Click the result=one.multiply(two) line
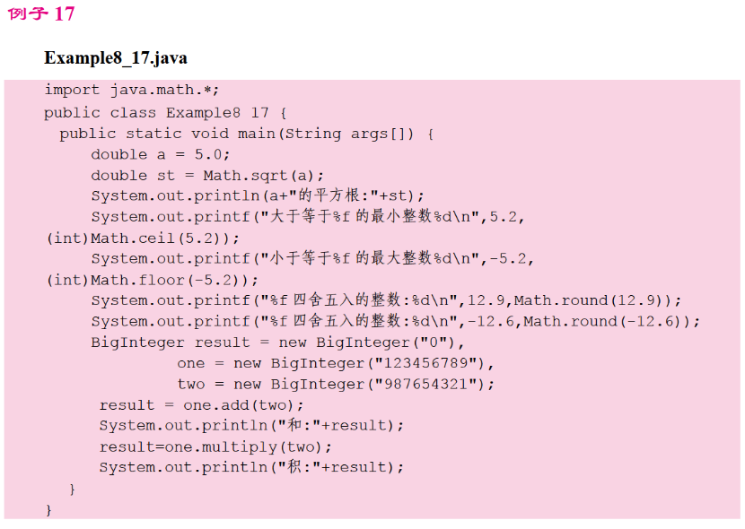 (x=215, y=446)
